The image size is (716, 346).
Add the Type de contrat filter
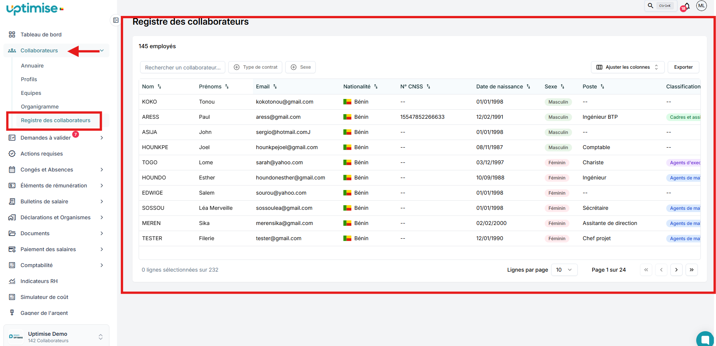[255, 67]
